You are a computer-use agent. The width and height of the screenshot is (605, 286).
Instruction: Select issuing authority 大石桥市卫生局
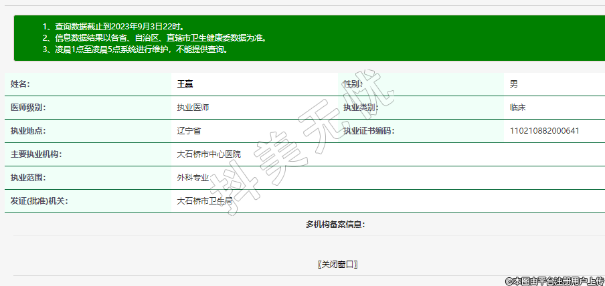(x=205, y=201)
